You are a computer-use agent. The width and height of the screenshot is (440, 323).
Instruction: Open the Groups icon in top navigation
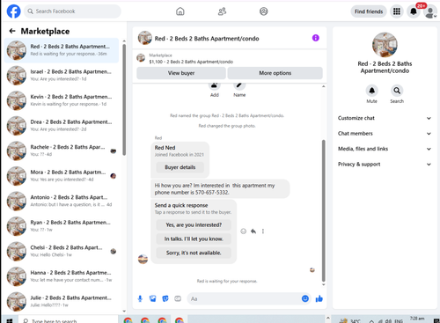click(264, 11)
